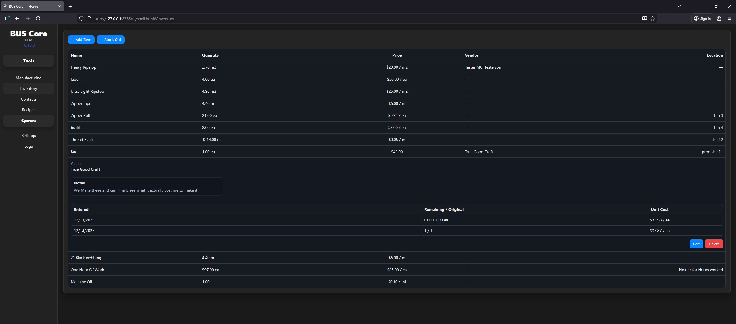Save the page using the download icon
This screenshot has height=324, width=736.
[x=644, y=18]
